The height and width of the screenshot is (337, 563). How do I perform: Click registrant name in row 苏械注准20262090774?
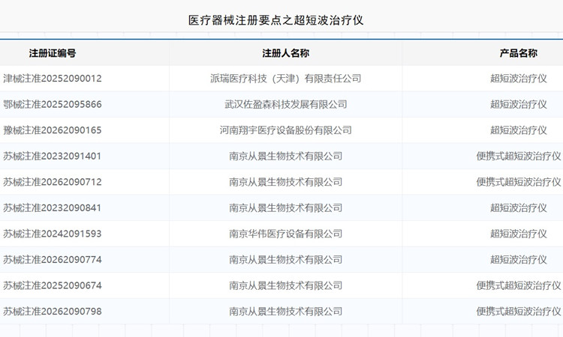(285, 259)
